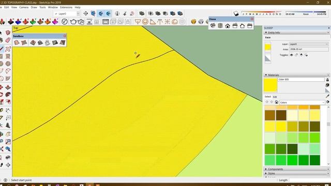331x186 pixels.
Task: Switch to Back view in Views toolbar
Action: pyautogui.click(x=243, y=26)
